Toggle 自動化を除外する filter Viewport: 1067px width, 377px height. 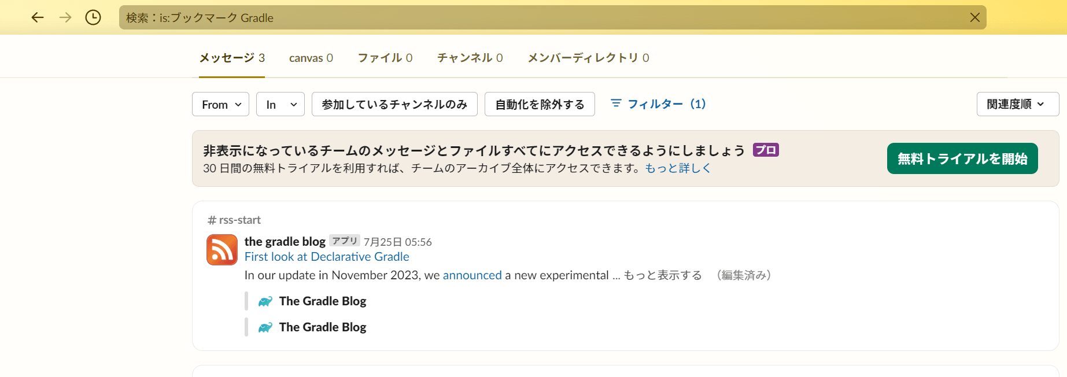pyautogui.click(x=540, y=104)
